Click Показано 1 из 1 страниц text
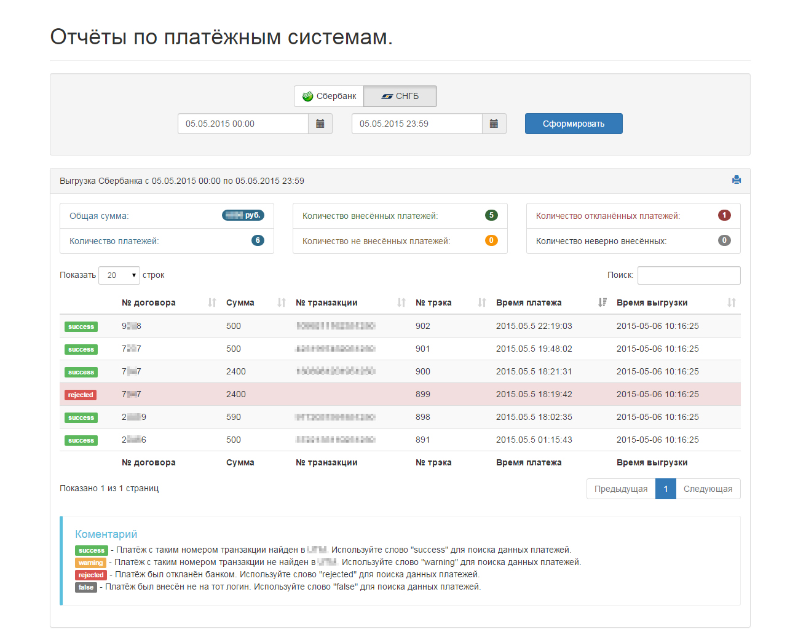Viewport: 806px width, 640px height. point(109,488)
